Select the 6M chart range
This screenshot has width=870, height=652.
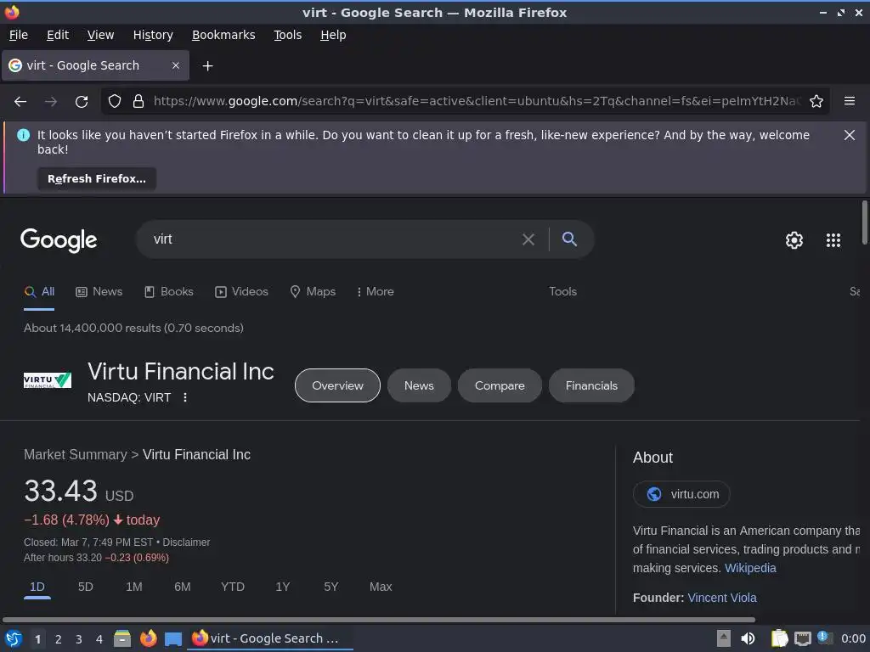coord(183,587)
